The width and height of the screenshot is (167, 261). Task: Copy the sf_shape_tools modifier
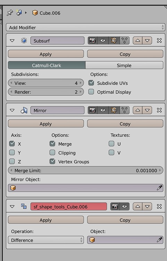point(125,220)
